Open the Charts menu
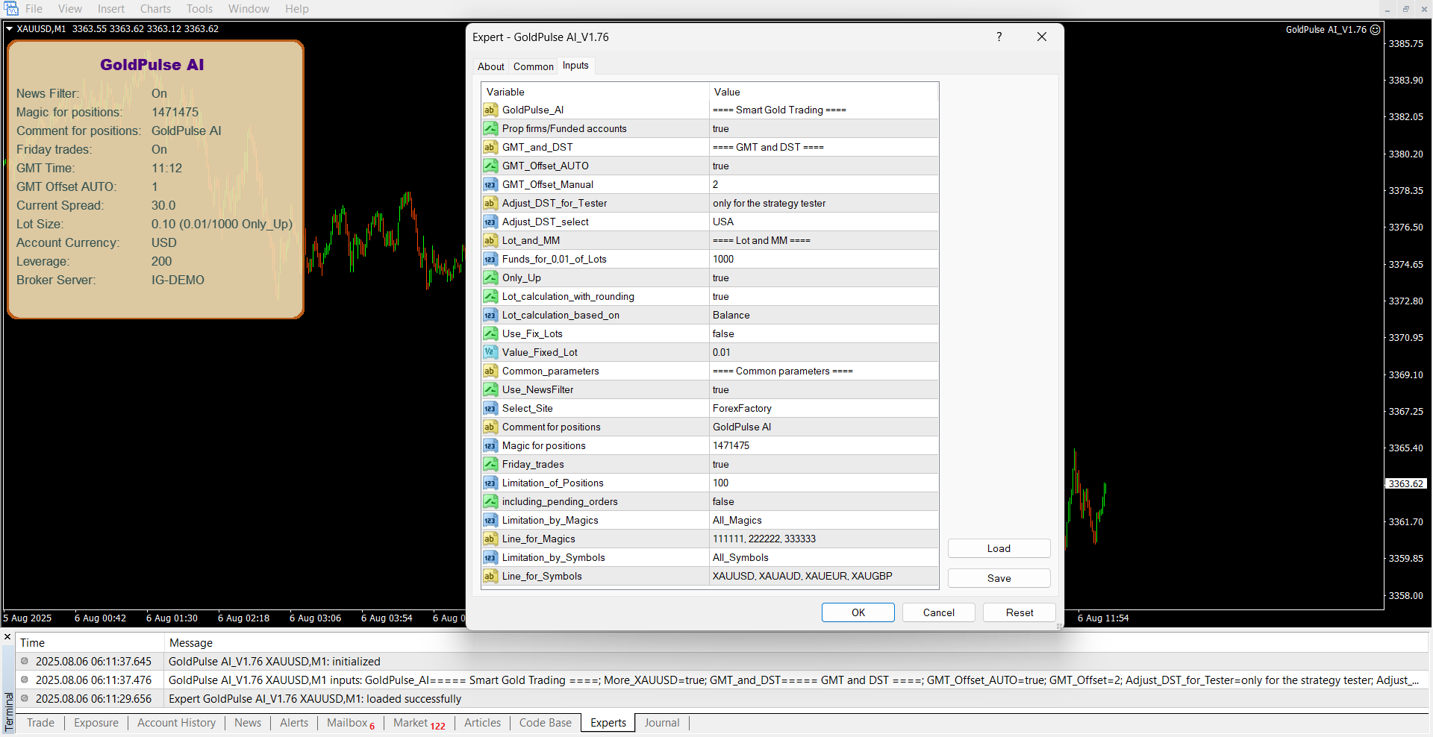 [155, 9]
